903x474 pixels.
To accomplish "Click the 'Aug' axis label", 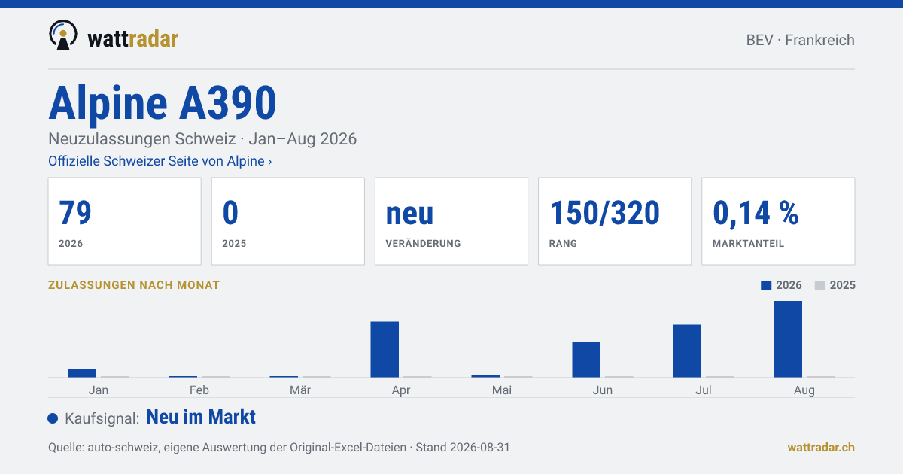I will point(804,390).
